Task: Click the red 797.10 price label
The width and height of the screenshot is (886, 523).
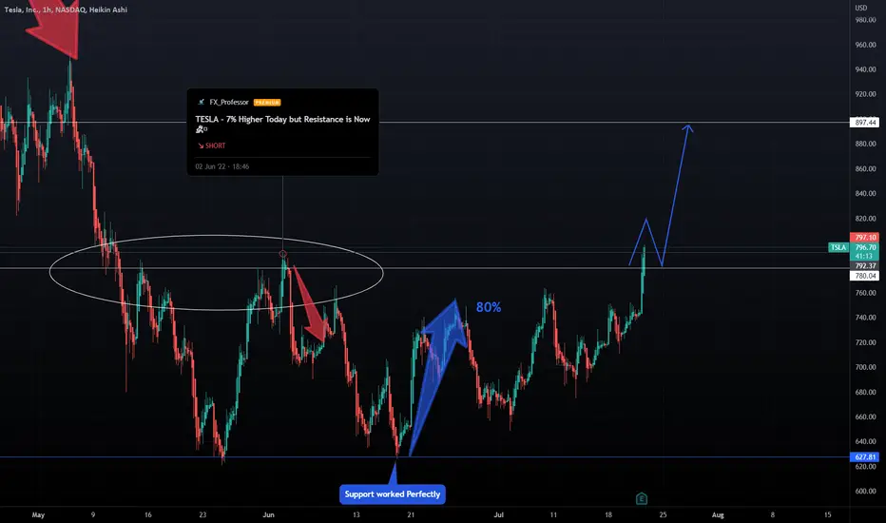Action: pyautogui.click(x=864, y=238)
